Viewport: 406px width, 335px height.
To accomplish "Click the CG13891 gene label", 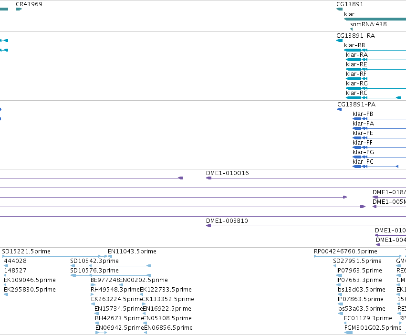I will [350, 4].
